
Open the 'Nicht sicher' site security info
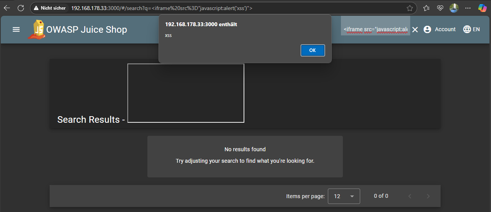[x=50, y=8]
